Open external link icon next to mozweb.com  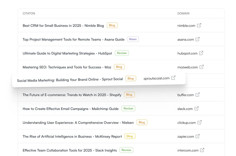tap(201, 67)
